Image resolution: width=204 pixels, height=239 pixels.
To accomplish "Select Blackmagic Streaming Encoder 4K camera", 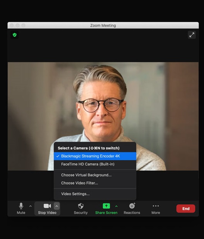I will point(95,156).
